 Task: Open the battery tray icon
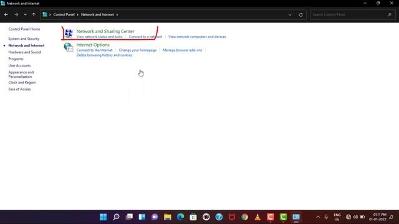(x=362, y=217)
